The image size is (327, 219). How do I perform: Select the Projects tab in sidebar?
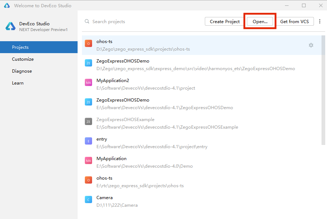[39, 47]
